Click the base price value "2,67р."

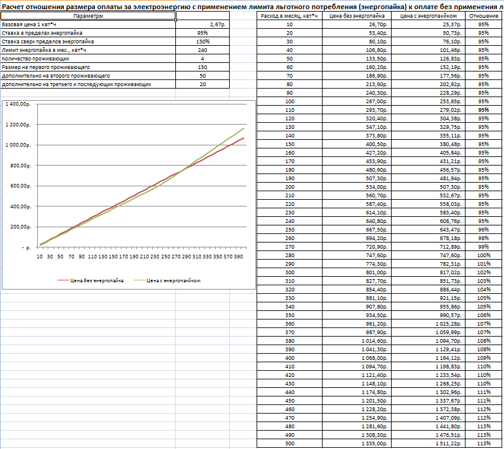[202, 24]
